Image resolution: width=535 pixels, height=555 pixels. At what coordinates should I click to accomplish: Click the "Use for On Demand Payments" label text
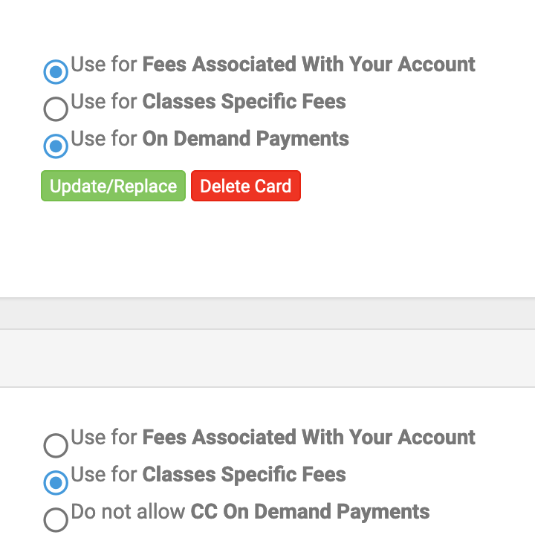point(210,139)
